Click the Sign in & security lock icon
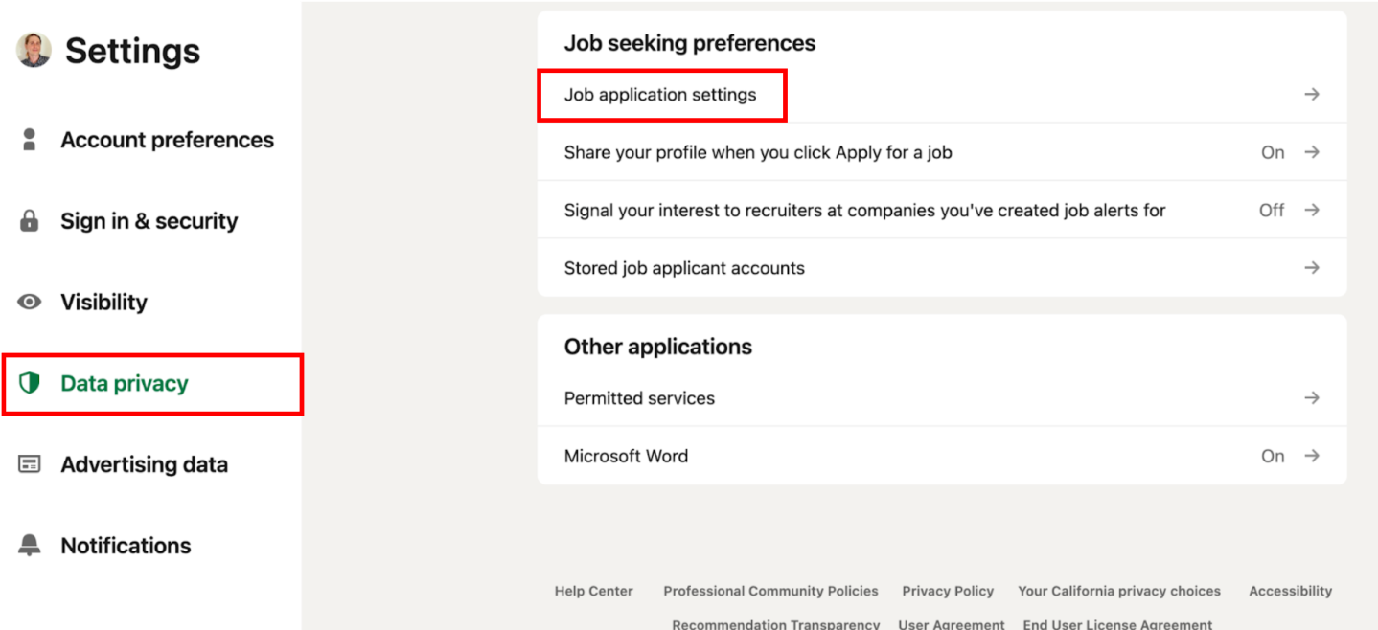The width and height of the screenshot is (1378, 630). pos(30,221)
